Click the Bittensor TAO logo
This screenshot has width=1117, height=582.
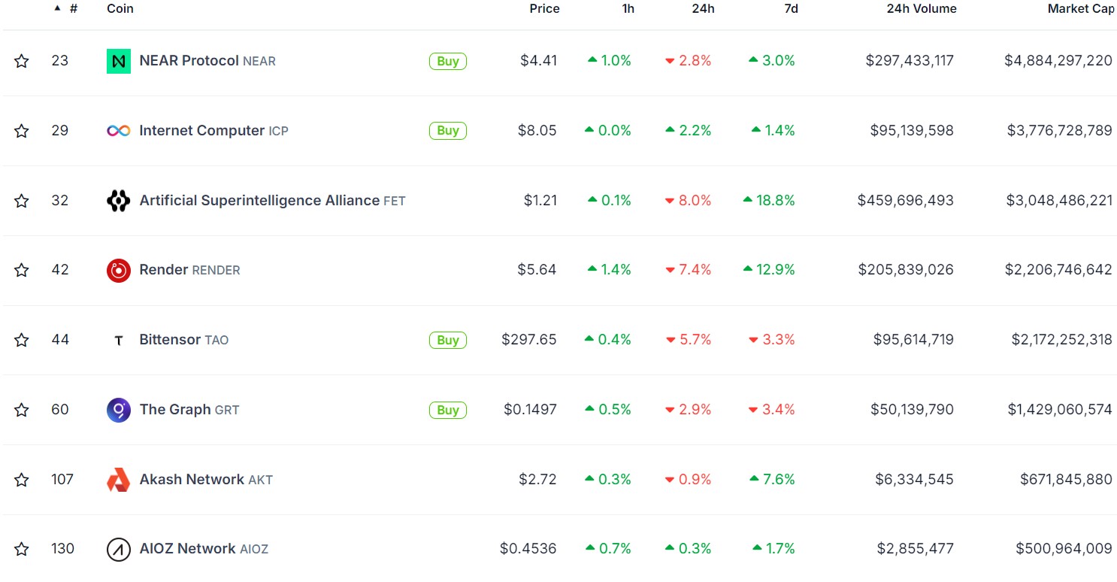(x=119, y=340)
